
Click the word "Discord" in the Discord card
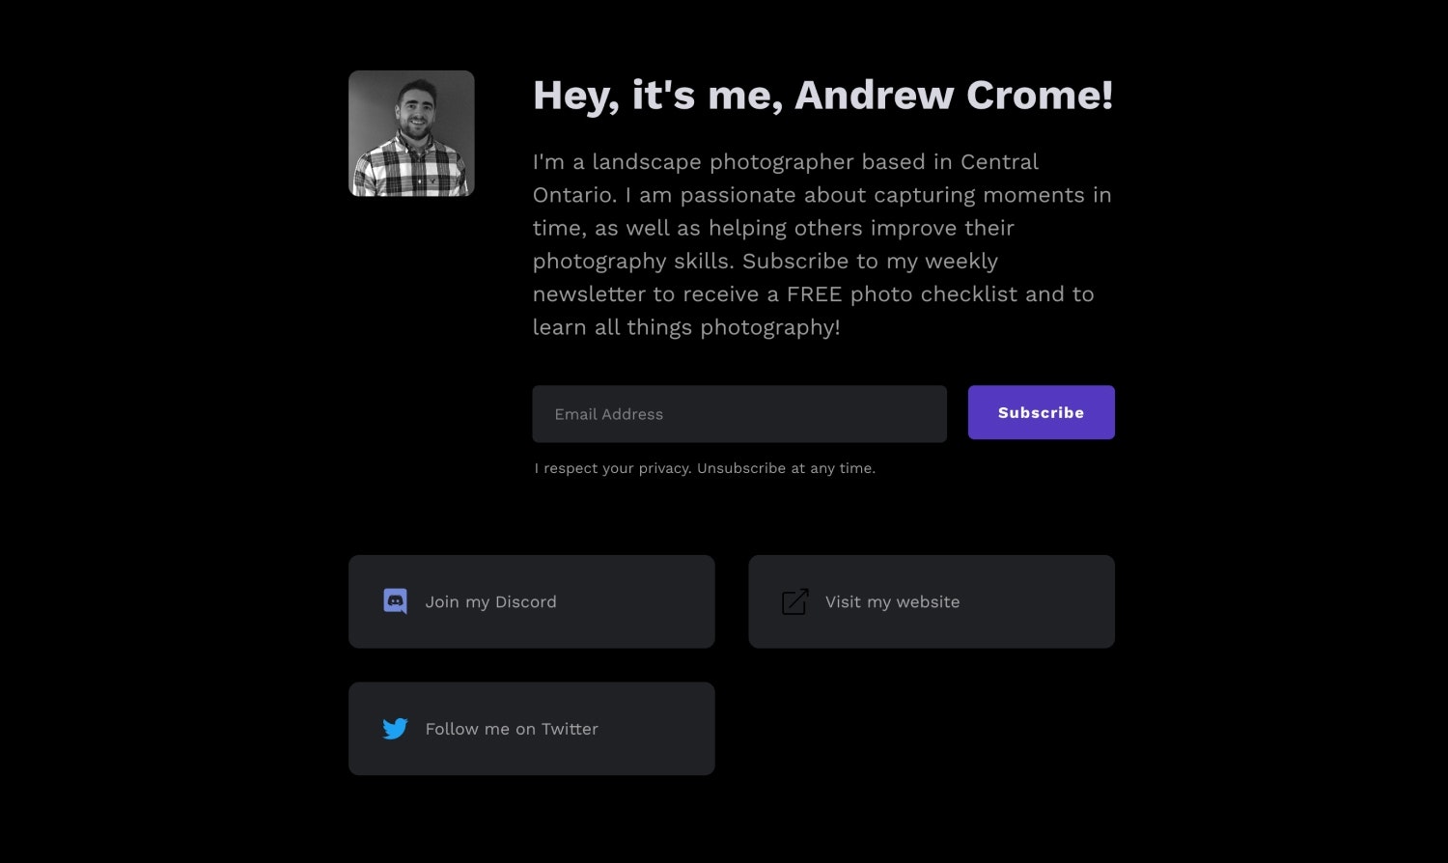pyautogui.click(x=525, y=601)
